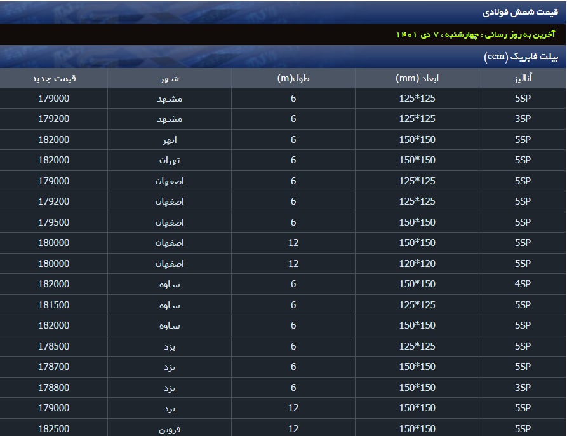The height and width of the screenshot is (436, 567).
Task: Click the city cell قزوین
Action: pos(170,429)
